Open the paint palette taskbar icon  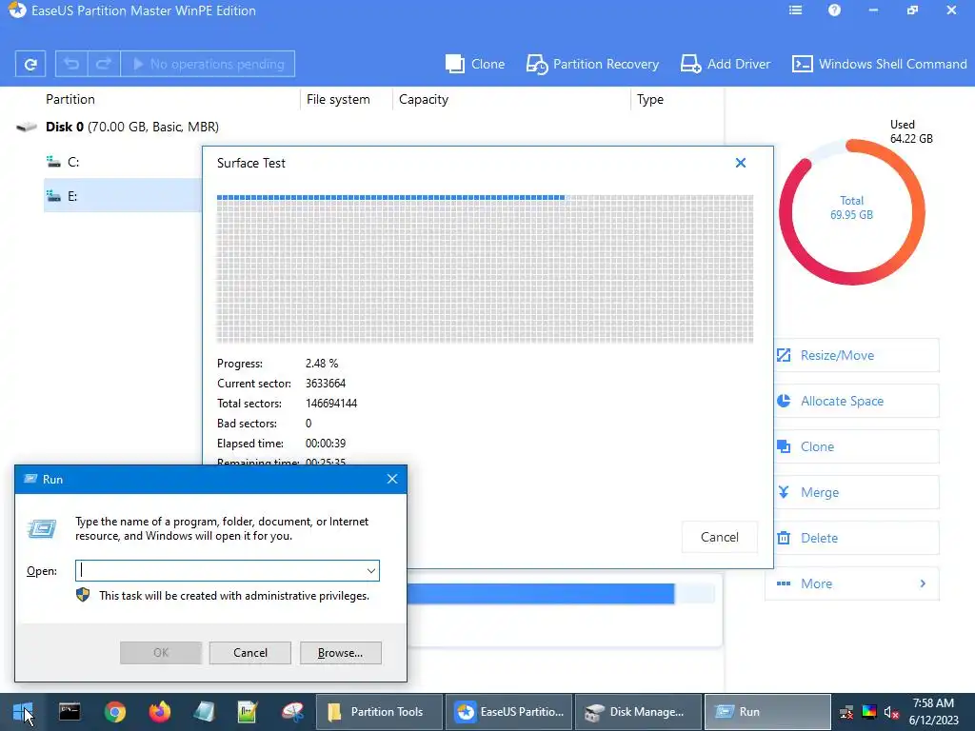[292, 712]
